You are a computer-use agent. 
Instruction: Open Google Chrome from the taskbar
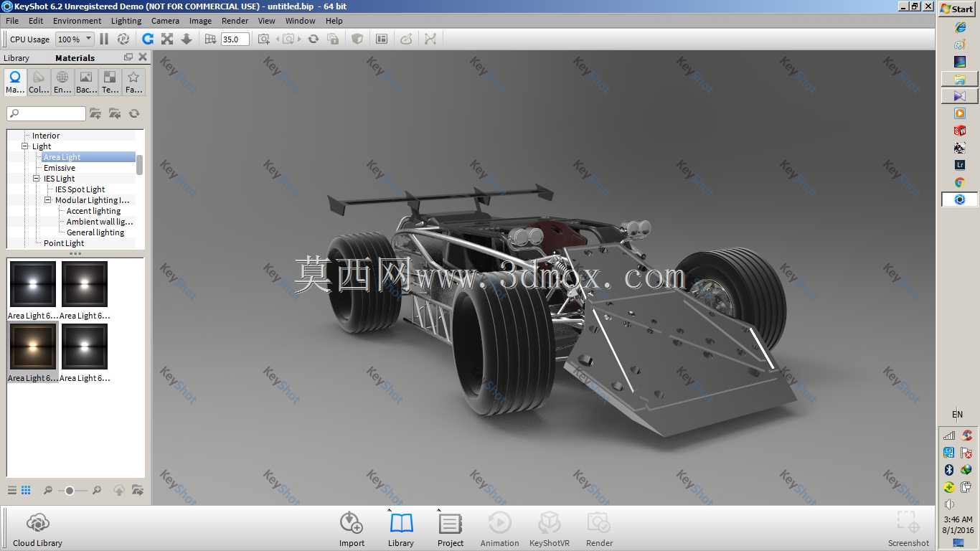(960, 182)
